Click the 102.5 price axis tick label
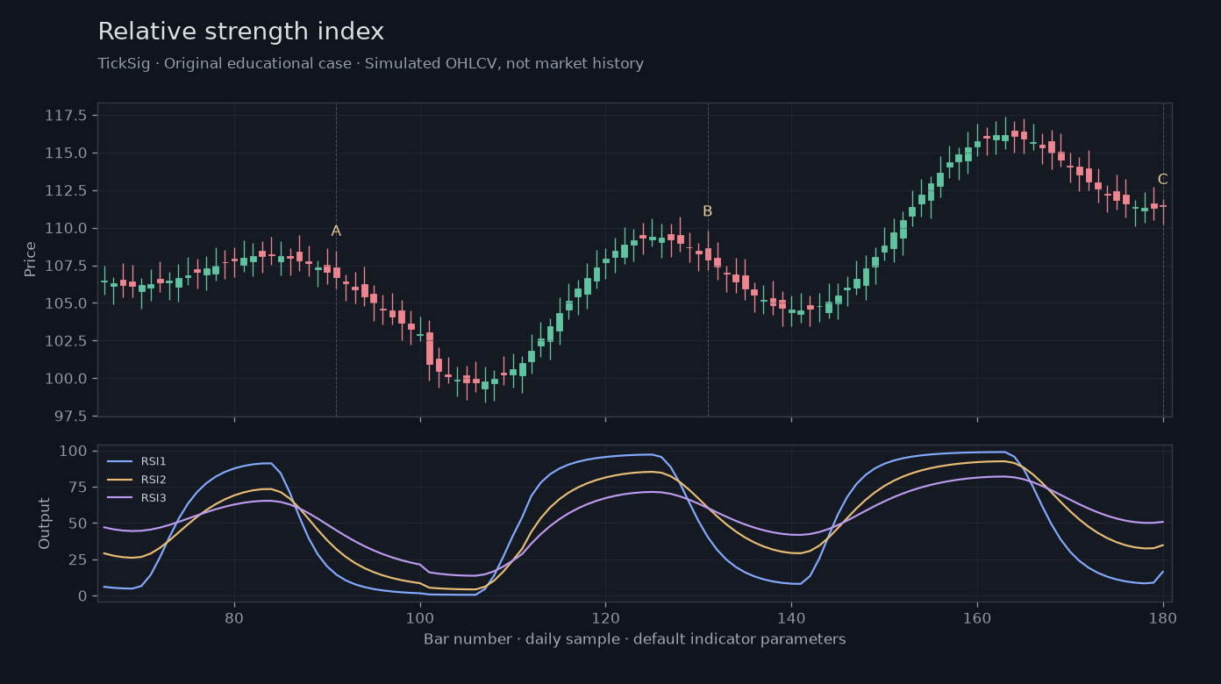The image size is (1221, 684). coord(67,341)
